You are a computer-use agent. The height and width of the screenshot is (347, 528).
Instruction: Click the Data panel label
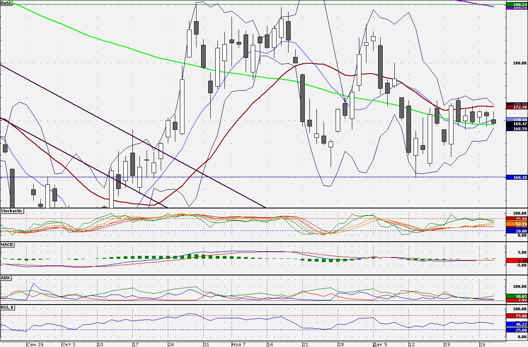[6, 2]
